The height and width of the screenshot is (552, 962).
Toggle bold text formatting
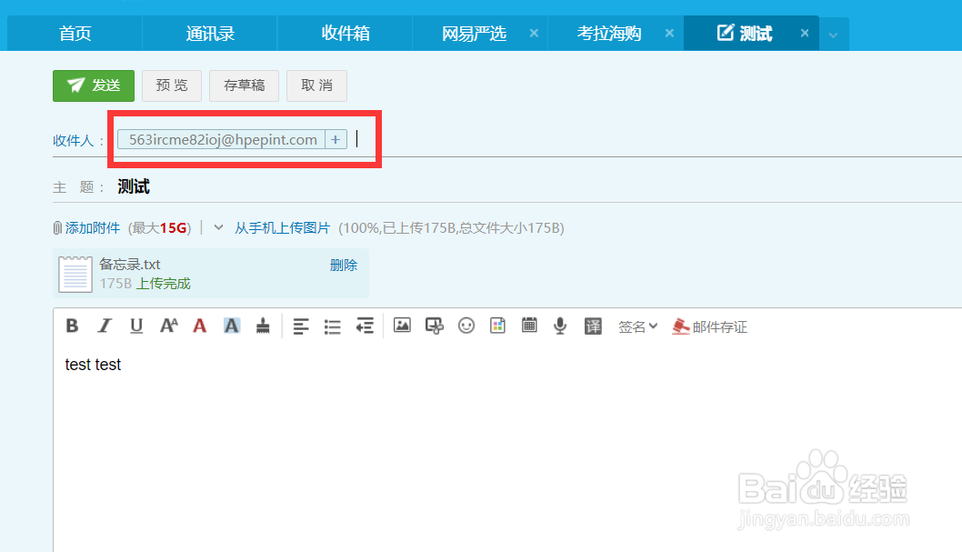click(72, 326)
